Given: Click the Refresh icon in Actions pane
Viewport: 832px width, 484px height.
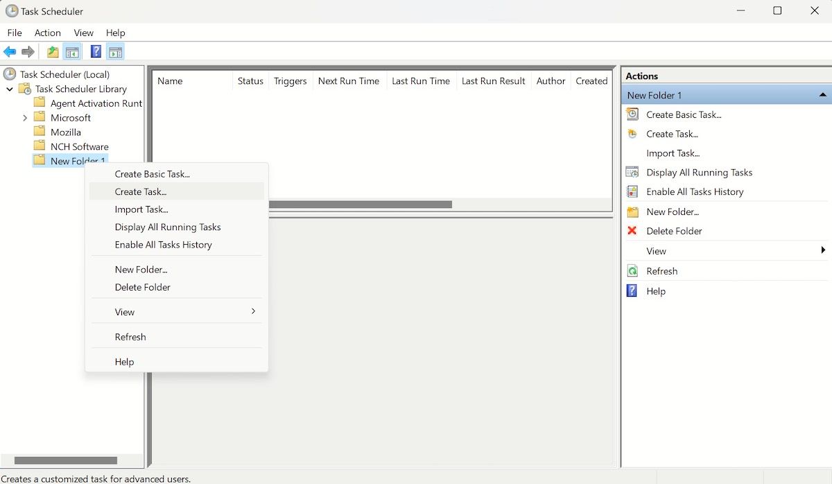Looking at the screenshot, I should click(x=632, y=270).
